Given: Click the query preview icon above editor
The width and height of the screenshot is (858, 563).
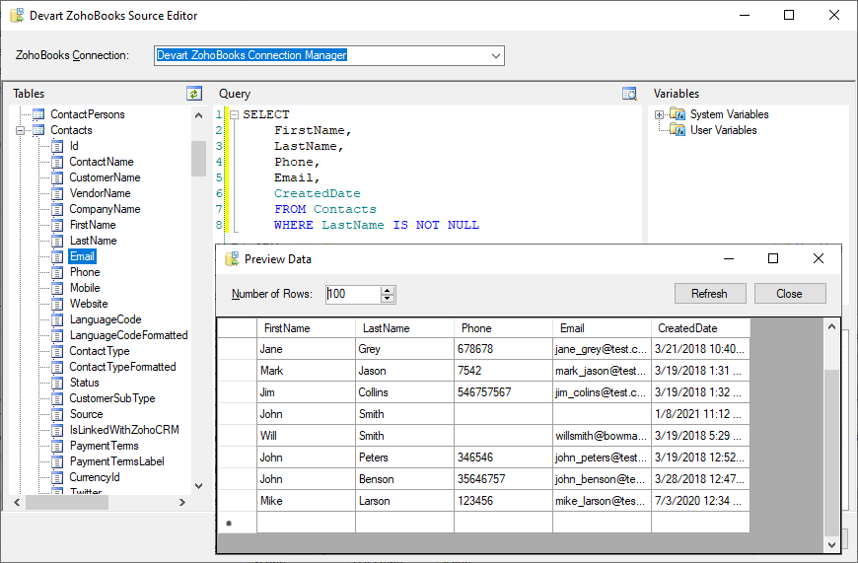Looking at the screenshot, I should pyautogui.click(x=629, y=94).
